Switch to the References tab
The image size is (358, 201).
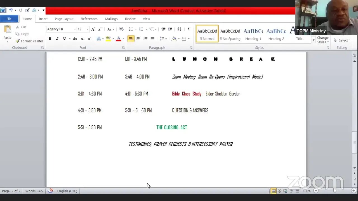89,19
